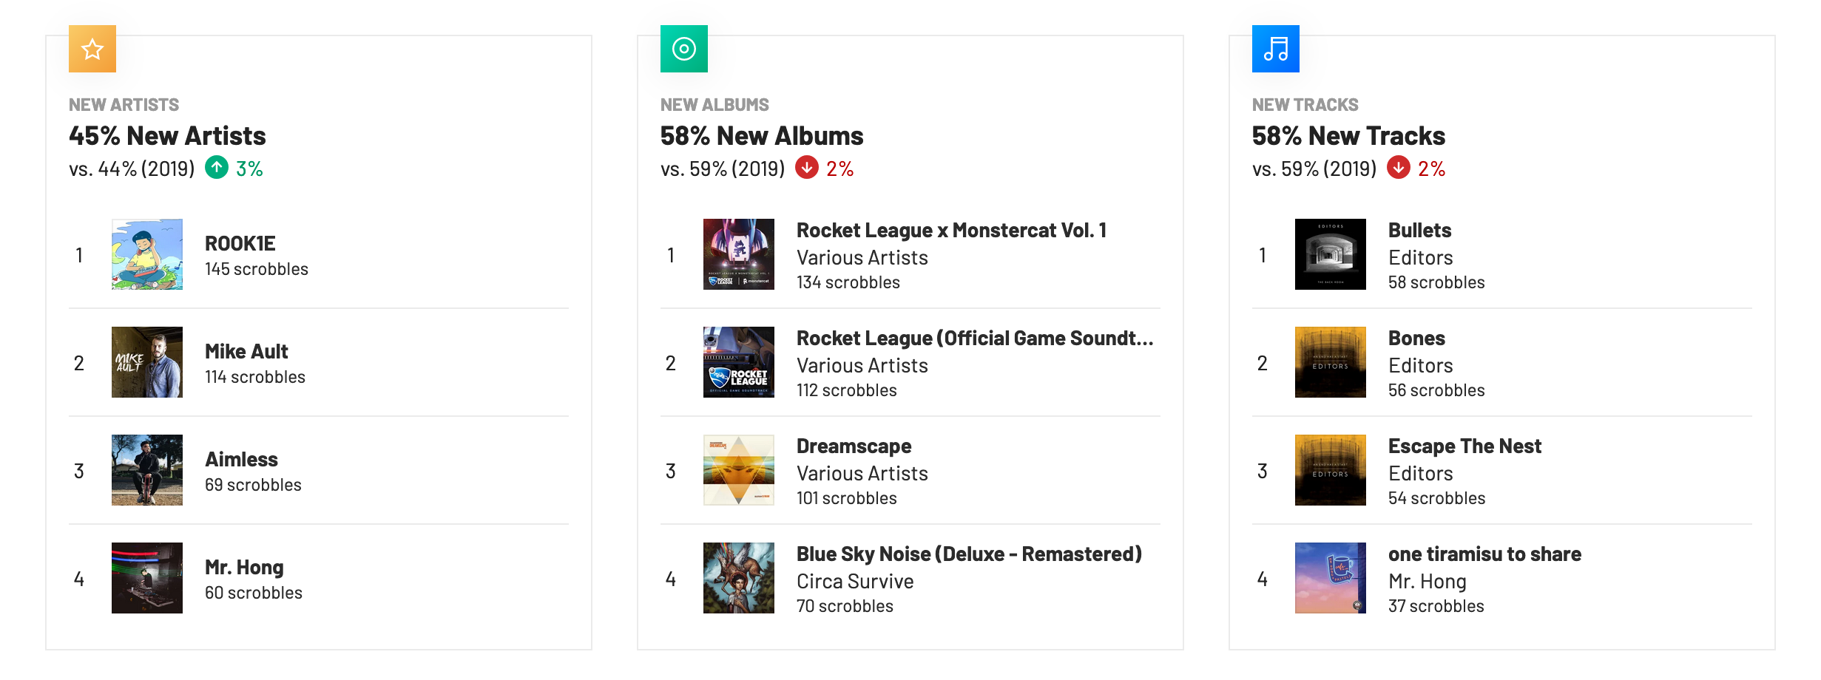Click the yellow star New Artists icon

tap(92, 49)
